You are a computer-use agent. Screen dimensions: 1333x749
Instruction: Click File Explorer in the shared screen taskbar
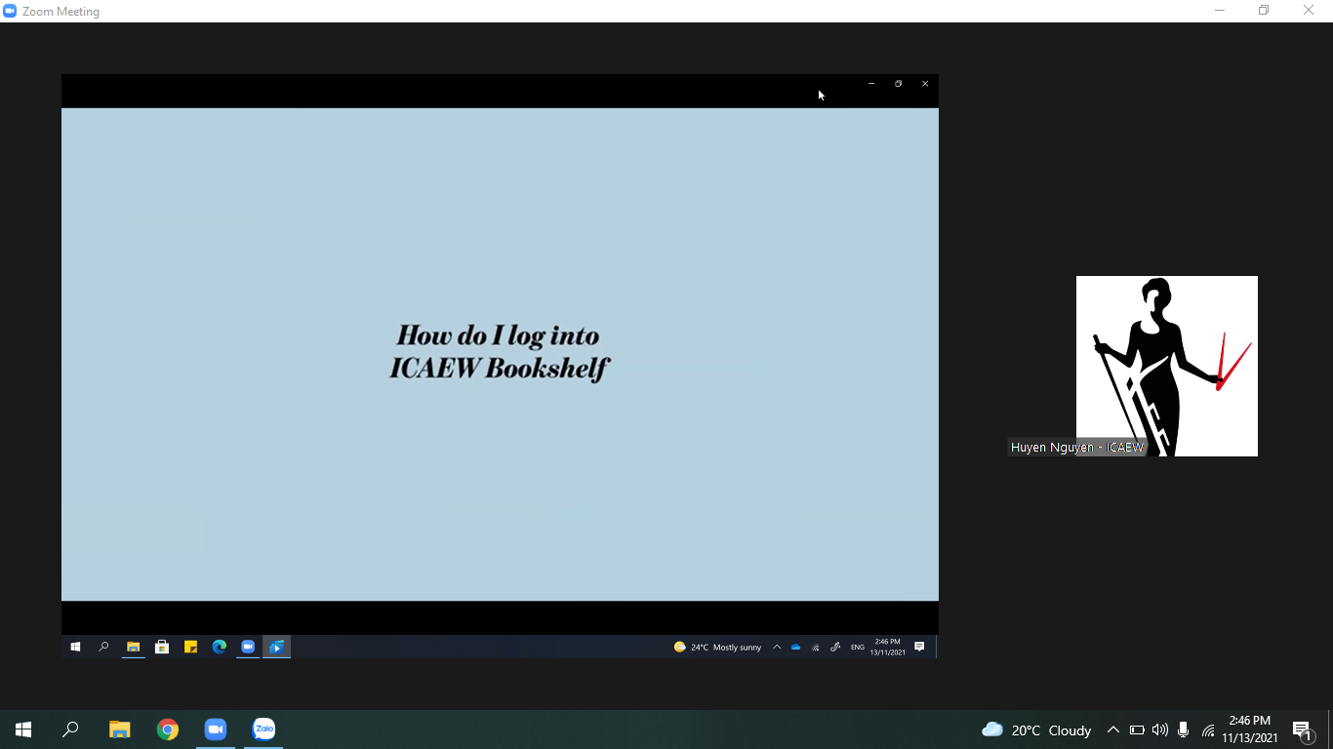(x=134, y=647)
